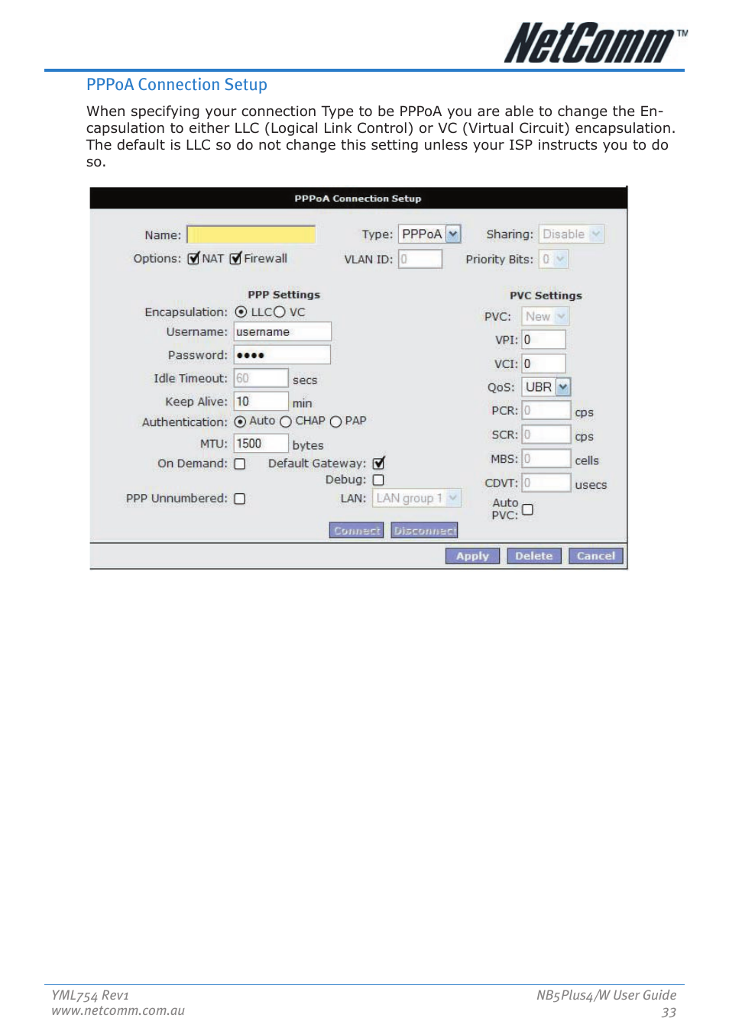Click the Connect button
Viewport: 729px width, 1034px height.
click(356, 530)
